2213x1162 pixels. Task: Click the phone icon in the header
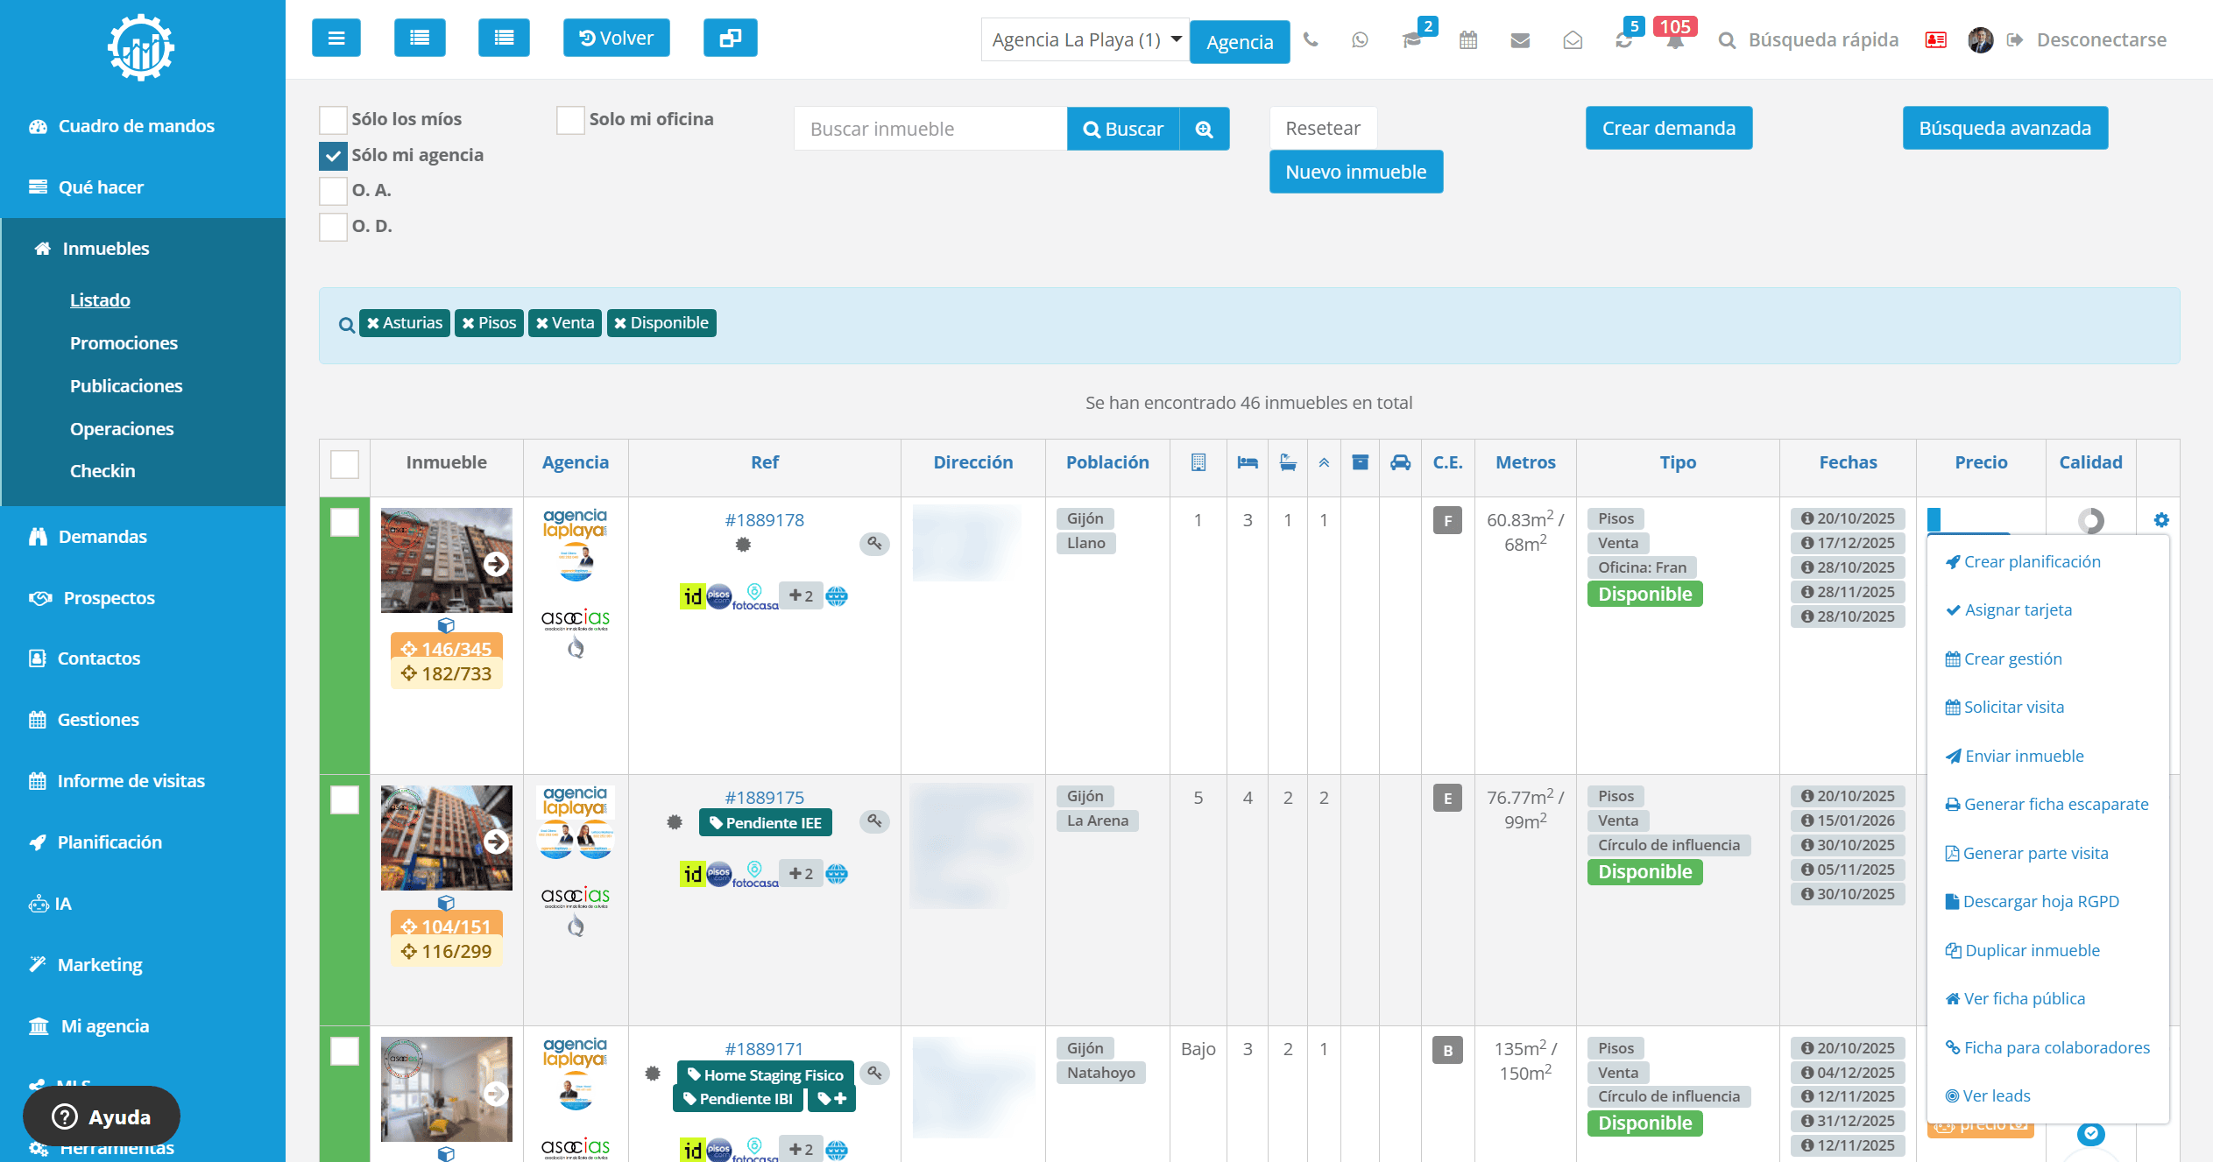[1311, 39]
